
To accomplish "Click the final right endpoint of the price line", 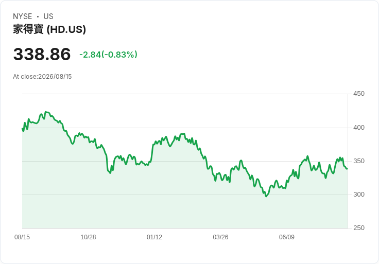I will [x=347, y=168].
